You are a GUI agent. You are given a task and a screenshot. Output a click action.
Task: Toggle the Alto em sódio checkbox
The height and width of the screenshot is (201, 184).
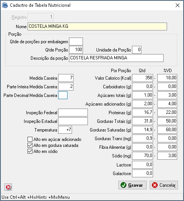[30, 151]
